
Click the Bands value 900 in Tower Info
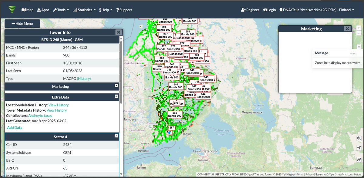pyautogui.click(x=66, y=55)
